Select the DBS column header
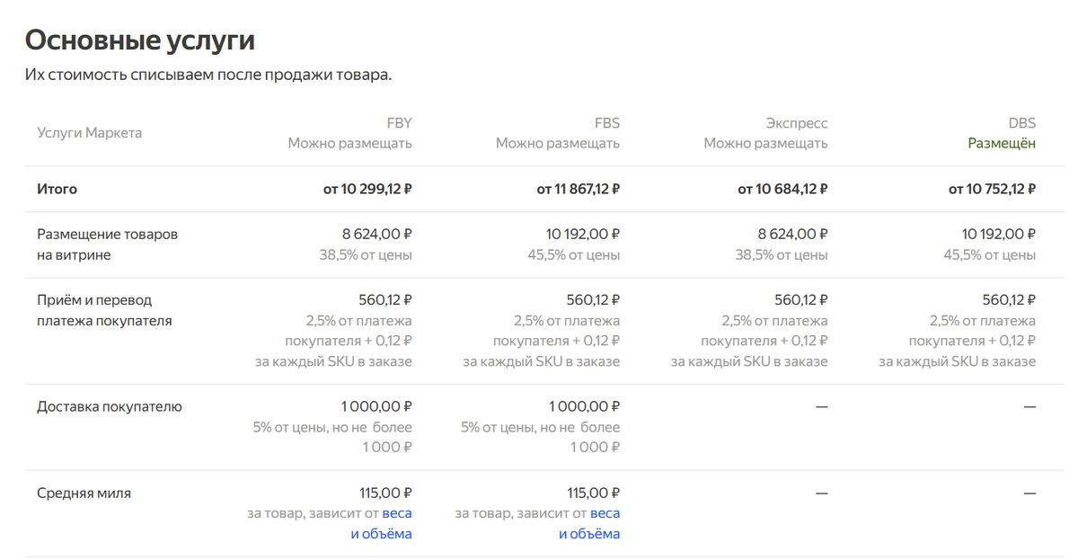The image size is (1078, 560). point(1021,123)
